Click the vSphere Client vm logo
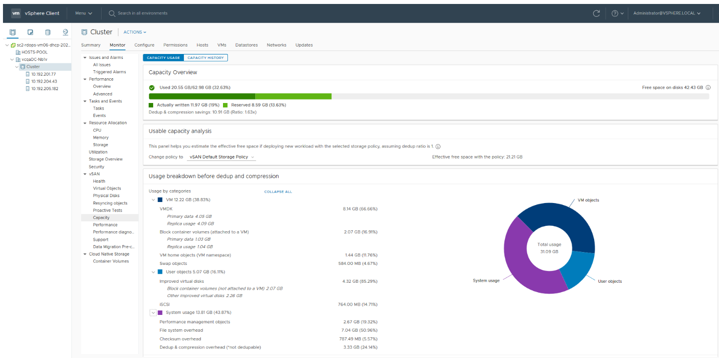This screenshot has width=719, height=358. coord(15,13)
